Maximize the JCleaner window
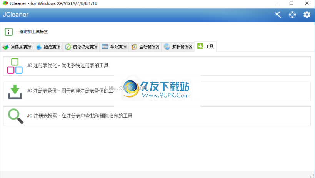The image size is (315, 178). tap(291, 3)
